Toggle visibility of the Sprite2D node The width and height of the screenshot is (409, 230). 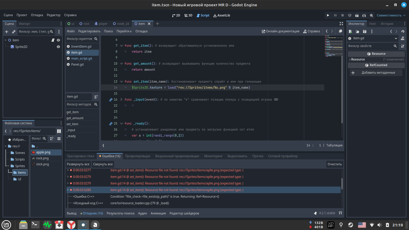(x=58, y=47)
